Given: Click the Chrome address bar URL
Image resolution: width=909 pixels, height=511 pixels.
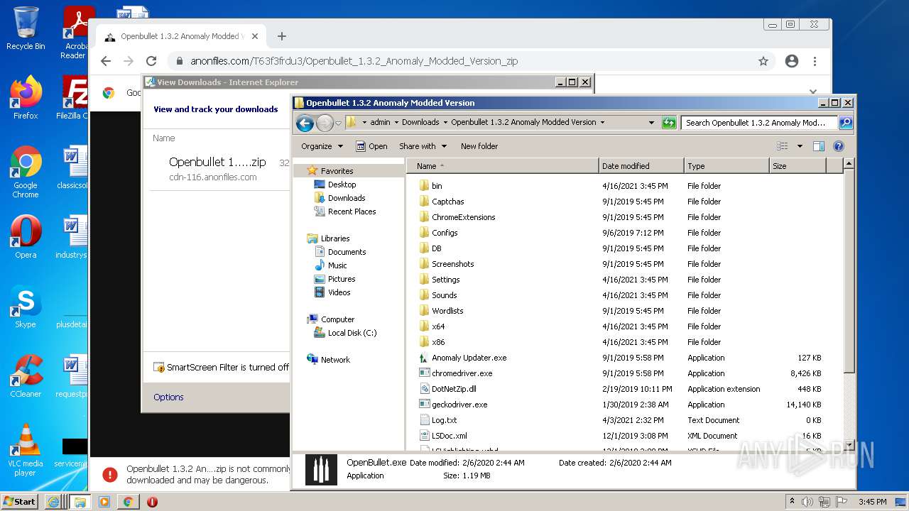Looking at the screenshot, I should pos(354,61).
